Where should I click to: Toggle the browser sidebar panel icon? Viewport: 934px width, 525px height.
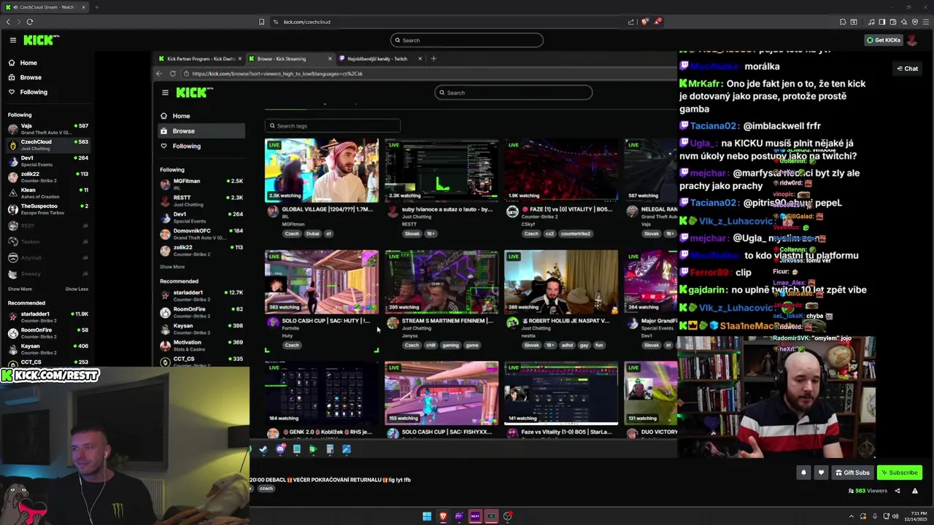[881, 22]
